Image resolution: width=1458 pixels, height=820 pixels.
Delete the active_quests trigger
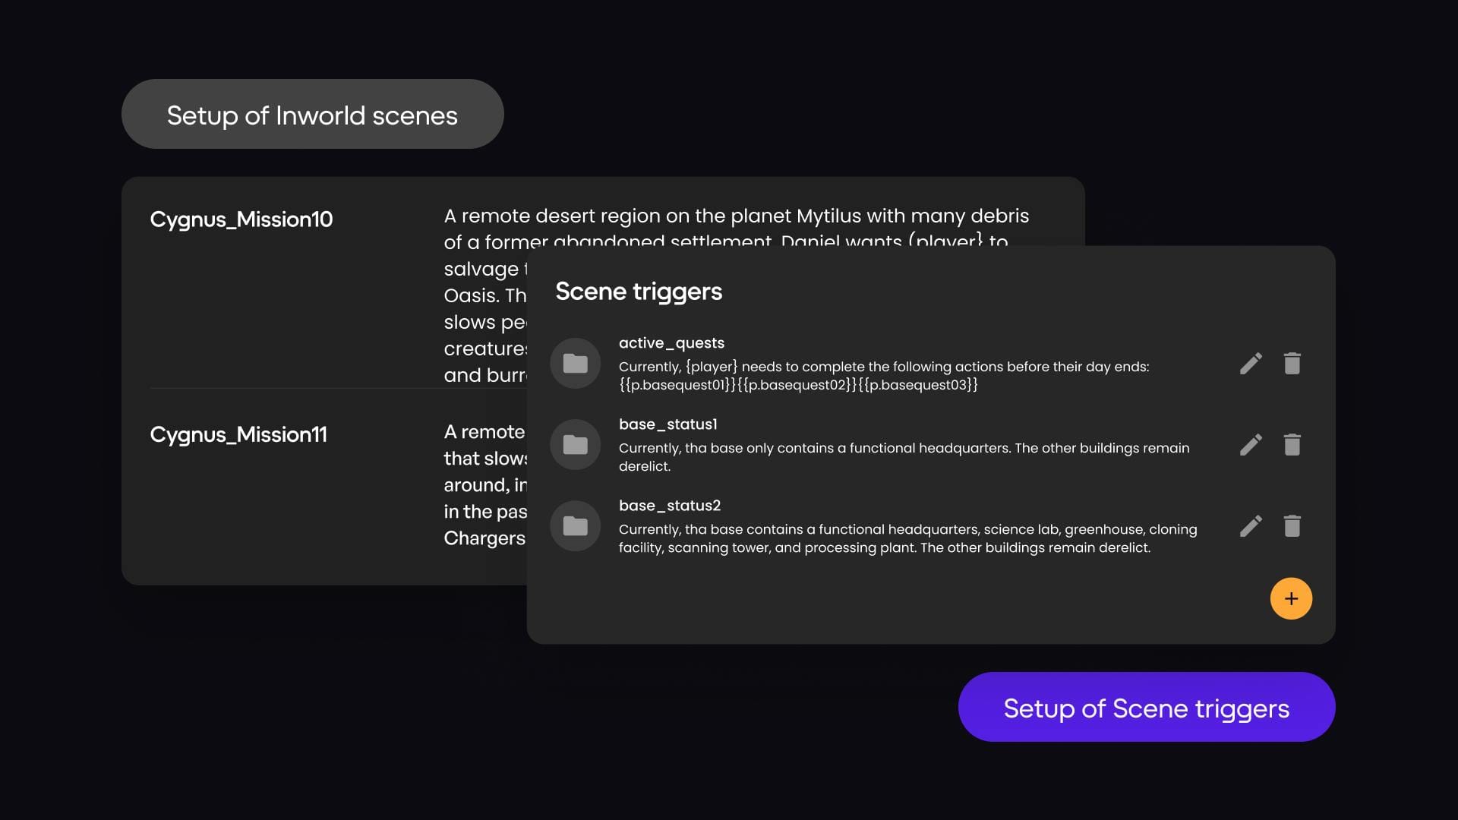[x=1292, y=364]
